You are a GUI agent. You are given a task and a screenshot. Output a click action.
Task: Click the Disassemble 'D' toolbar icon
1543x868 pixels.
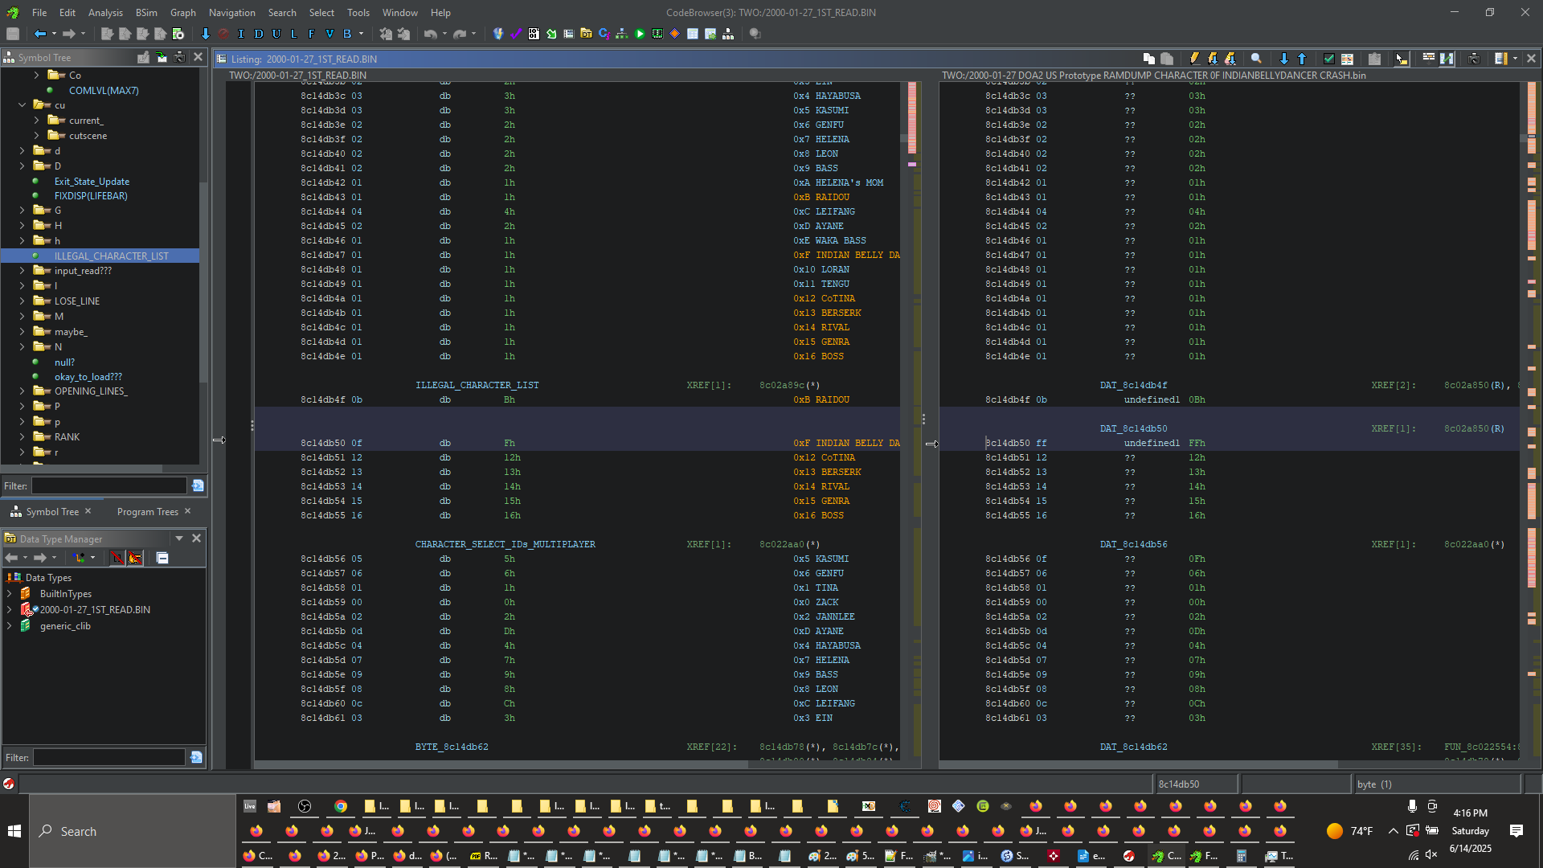[x=259, y=34]
